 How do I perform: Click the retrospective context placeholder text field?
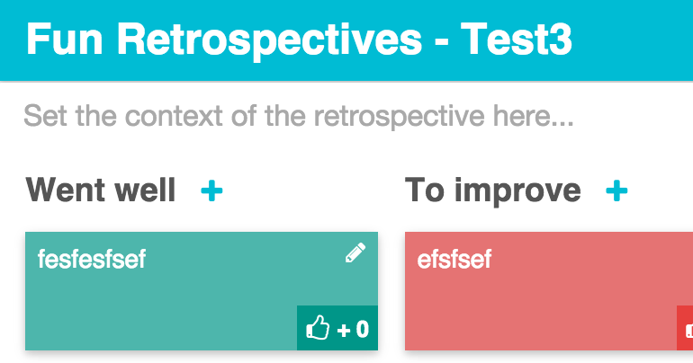coord(298,117)
